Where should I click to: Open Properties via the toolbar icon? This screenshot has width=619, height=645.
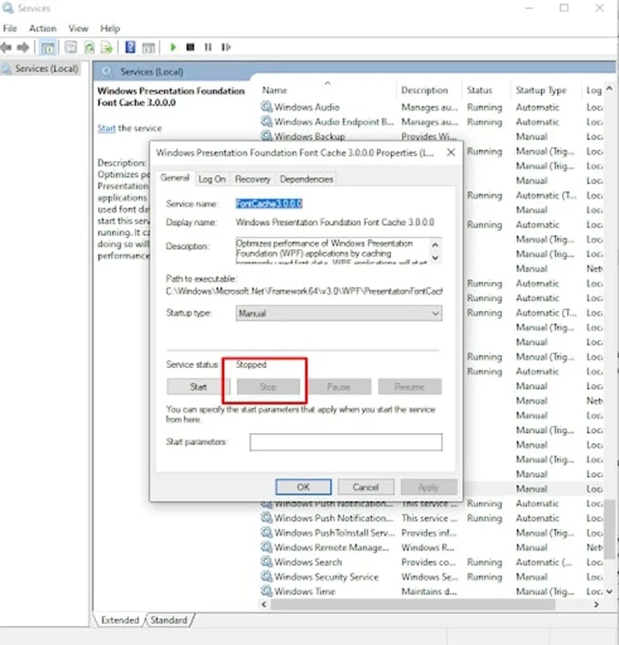(70, 47)
